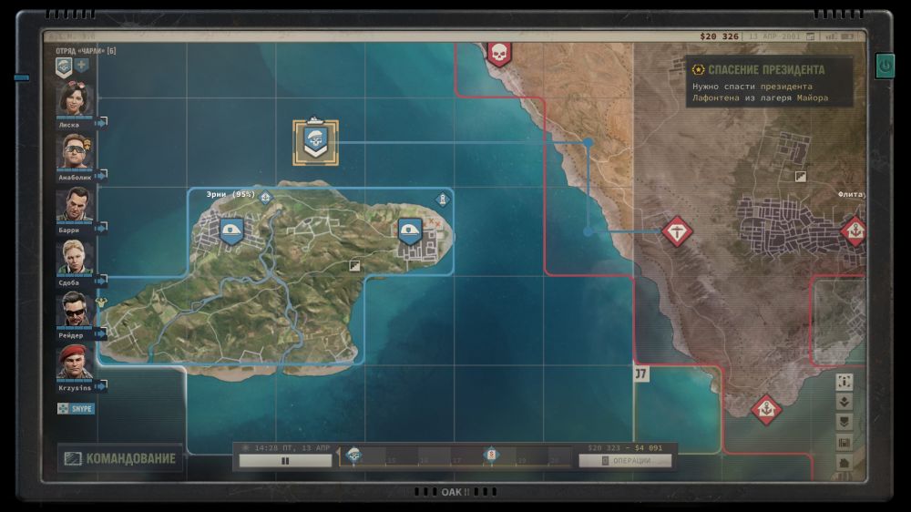The width and height of the screenshot is (911, 512).
Task: Click the Рейдер mercenary portrait
Action: [x=76, y=311]
